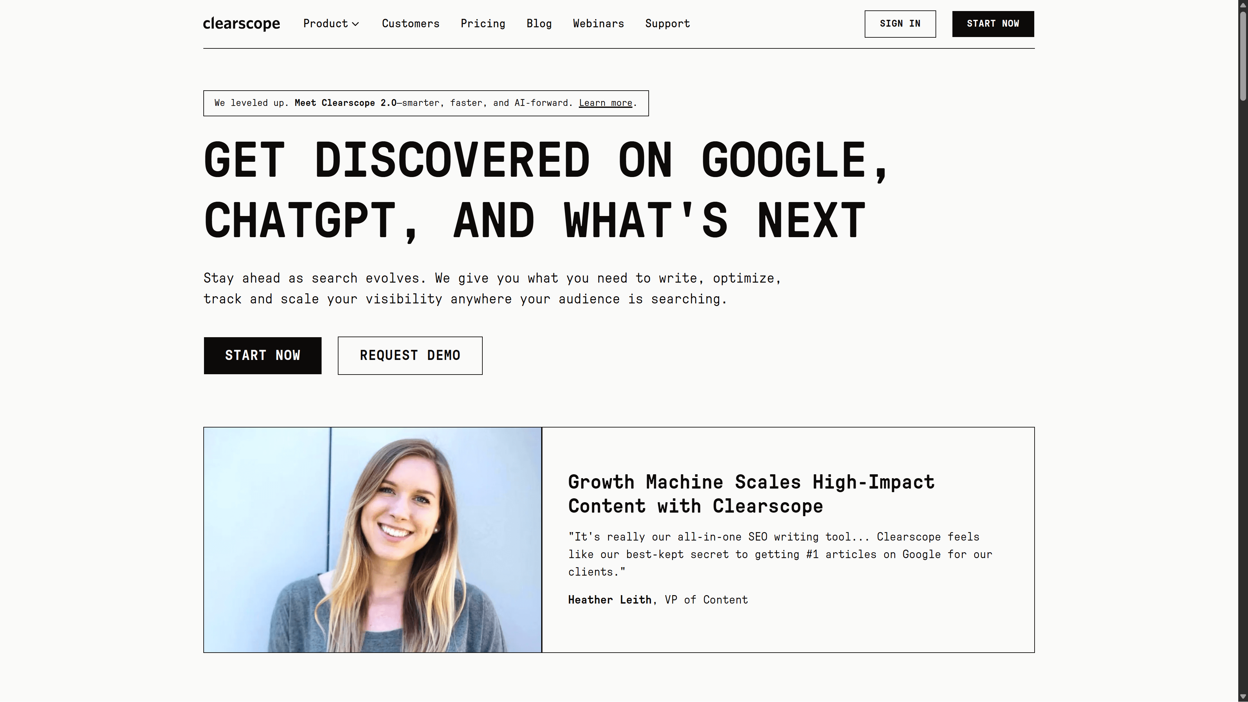
Task: Click the Heather Leith name
Action: click(609, 599)
